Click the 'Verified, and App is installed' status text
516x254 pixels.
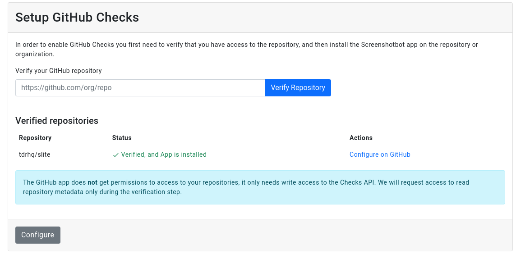(x=163, y=154)
